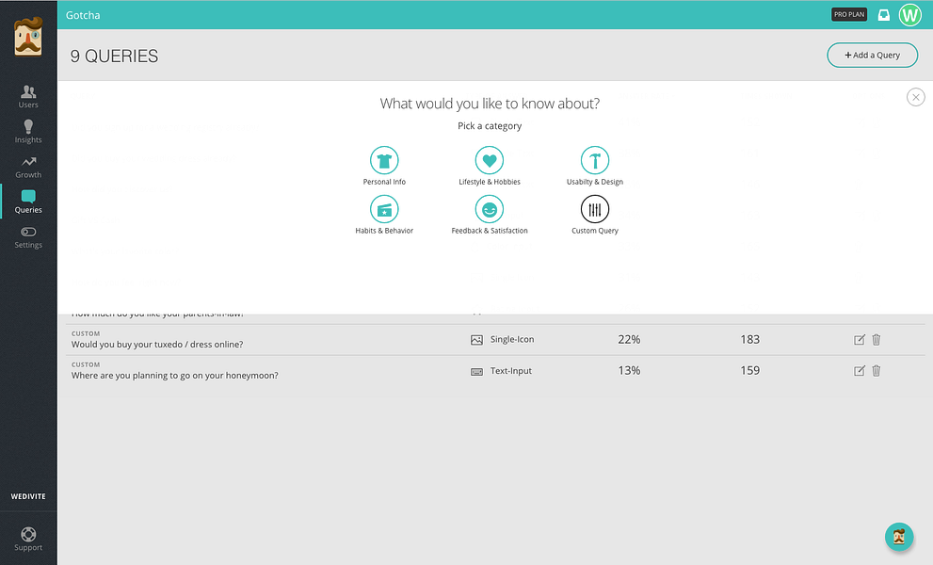This screenshot has width=933, height=565.
Task: Open Support lifebuoy link
Action: pyautogui.click(x=28, y=540)
